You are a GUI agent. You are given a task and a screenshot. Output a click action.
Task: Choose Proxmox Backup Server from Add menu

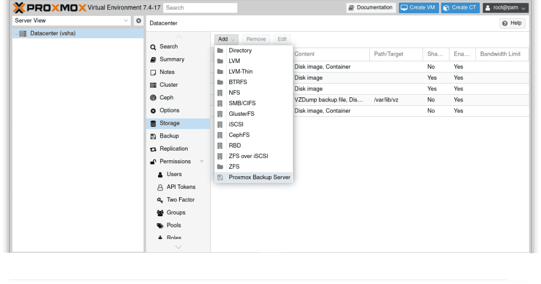pyautogui.click(x=259, y=177)
